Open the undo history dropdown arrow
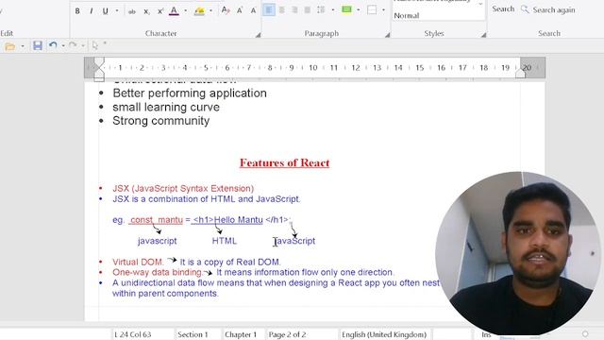This screenshot has width=604, height=340. click(63, 46)
